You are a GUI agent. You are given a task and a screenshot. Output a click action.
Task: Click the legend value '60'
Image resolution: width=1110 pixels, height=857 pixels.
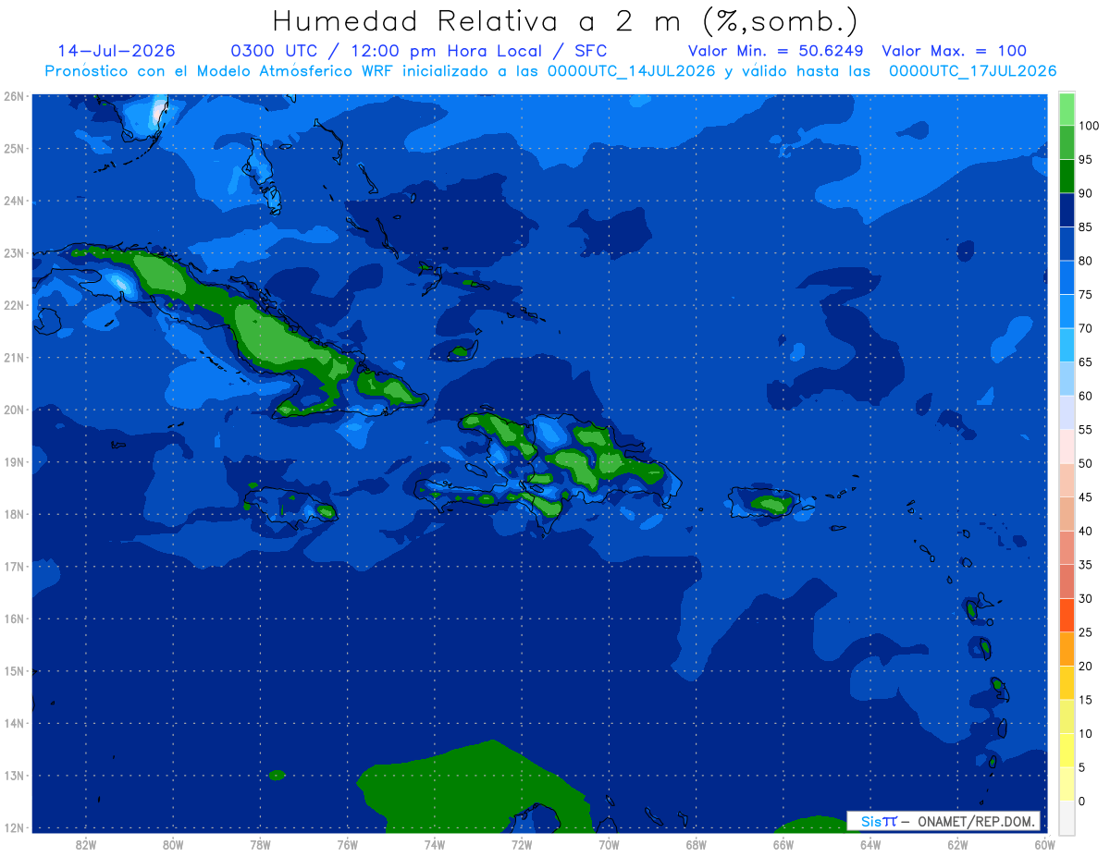click(x=1085, y=396)
